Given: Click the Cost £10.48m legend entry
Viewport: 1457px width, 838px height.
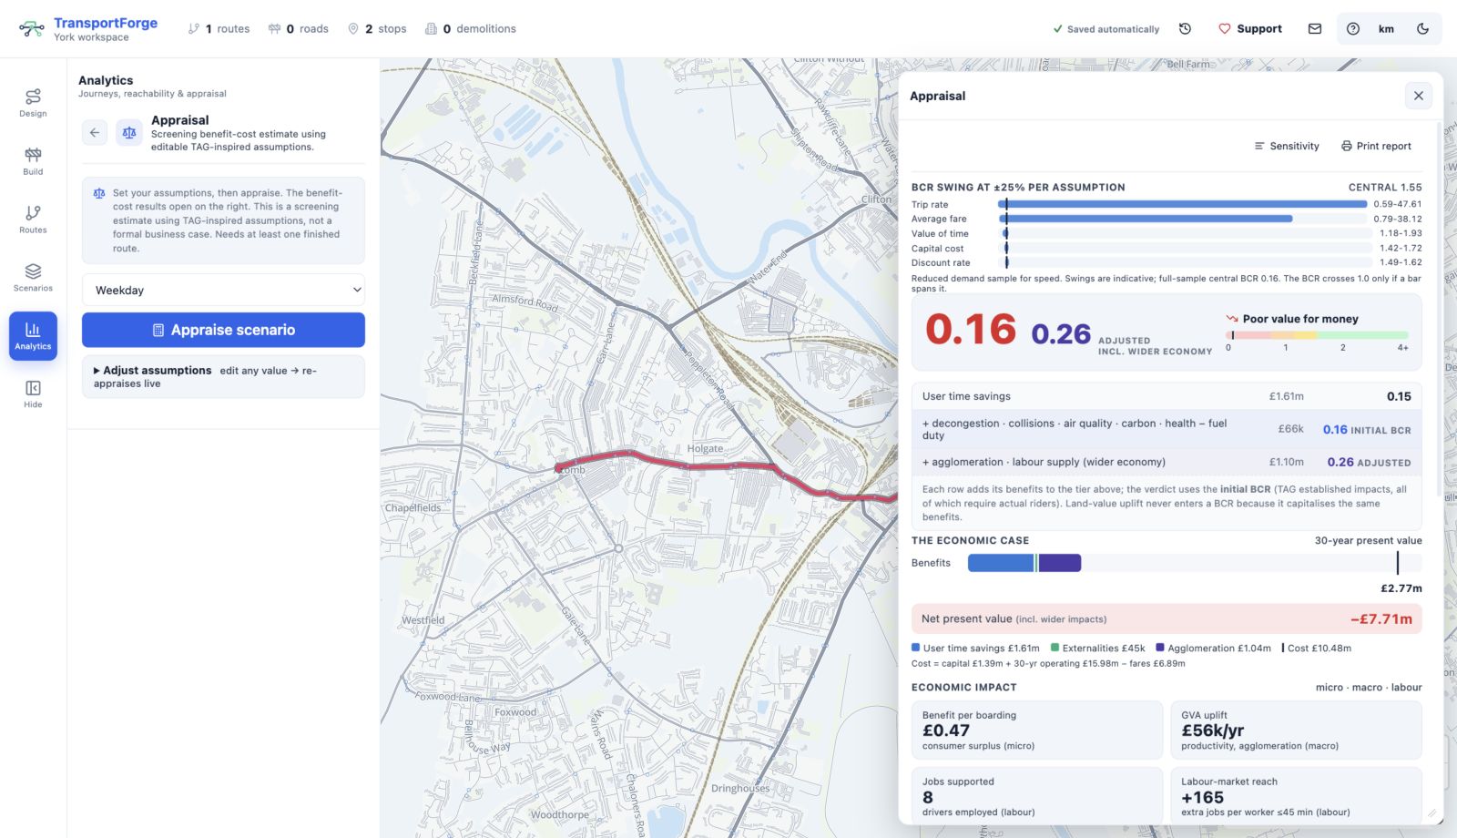Looking at the screenshot, I should coord(1317,648).
